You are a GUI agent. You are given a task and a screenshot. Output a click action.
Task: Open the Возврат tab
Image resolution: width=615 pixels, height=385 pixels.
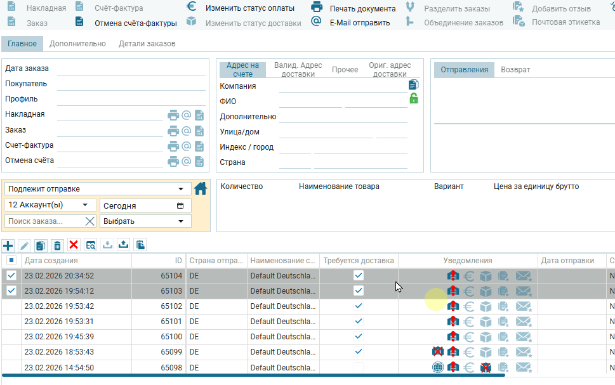515,70
